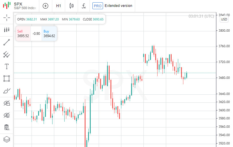Toggle hide price labels visibility
Viewport: 233px width, 147px height.
tap(7, 115)
